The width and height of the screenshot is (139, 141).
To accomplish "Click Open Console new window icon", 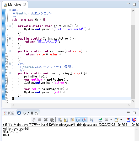I will point(116,120).
